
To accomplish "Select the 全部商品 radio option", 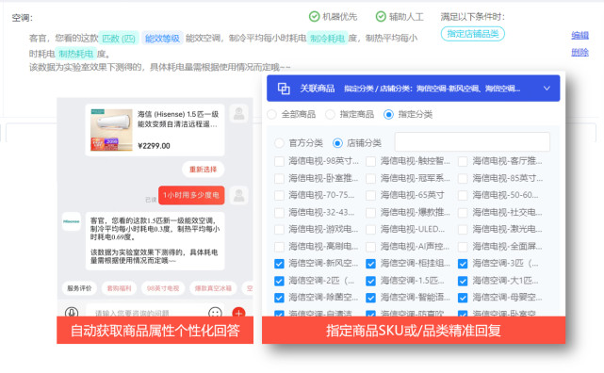I will pos(272,114).
